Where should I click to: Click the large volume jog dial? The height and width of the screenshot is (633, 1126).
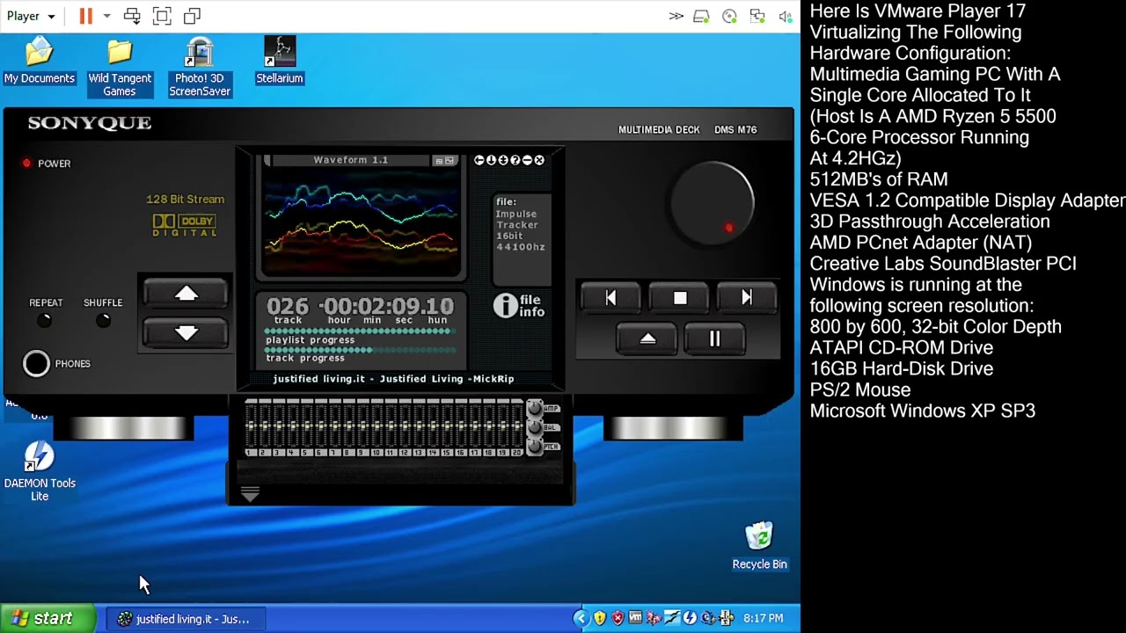pos(713,203)
